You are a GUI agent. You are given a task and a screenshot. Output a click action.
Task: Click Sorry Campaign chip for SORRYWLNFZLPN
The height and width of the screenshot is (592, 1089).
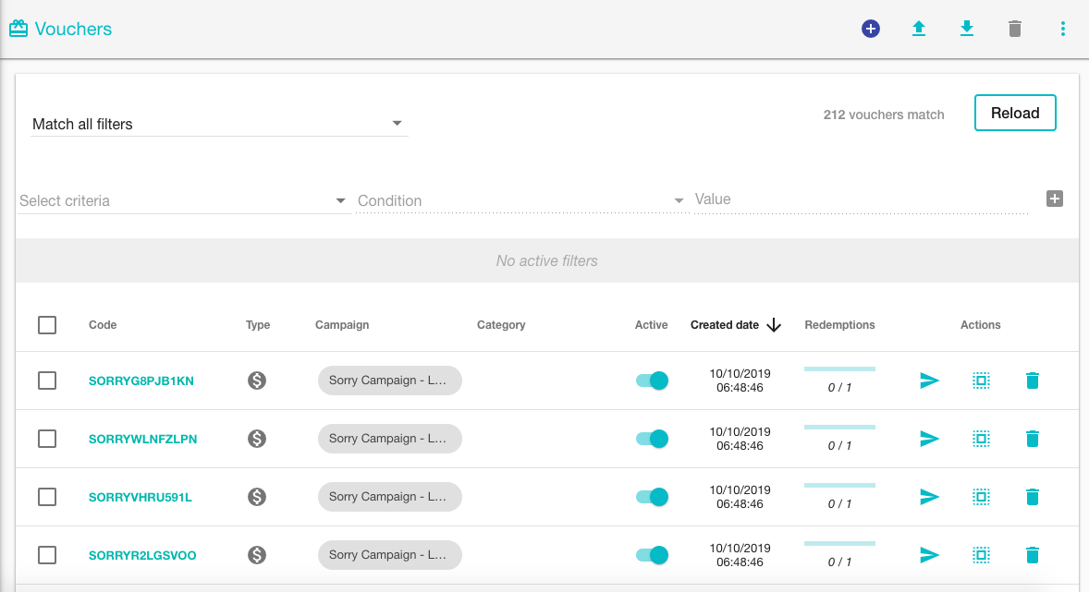(389, 439)
